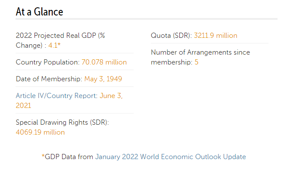The image size is (281, 175).
Task: Click the 4.1* GDP change value
Action: pyautogui.click(x=54, y=45)
